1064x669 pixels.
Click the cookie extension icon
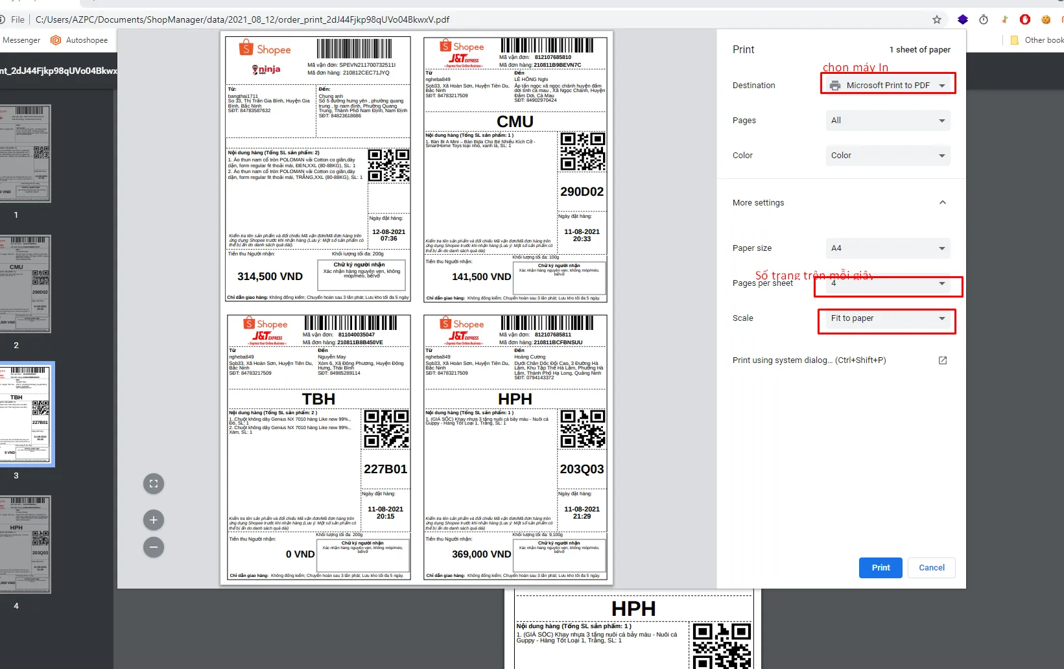[1046, 19]
